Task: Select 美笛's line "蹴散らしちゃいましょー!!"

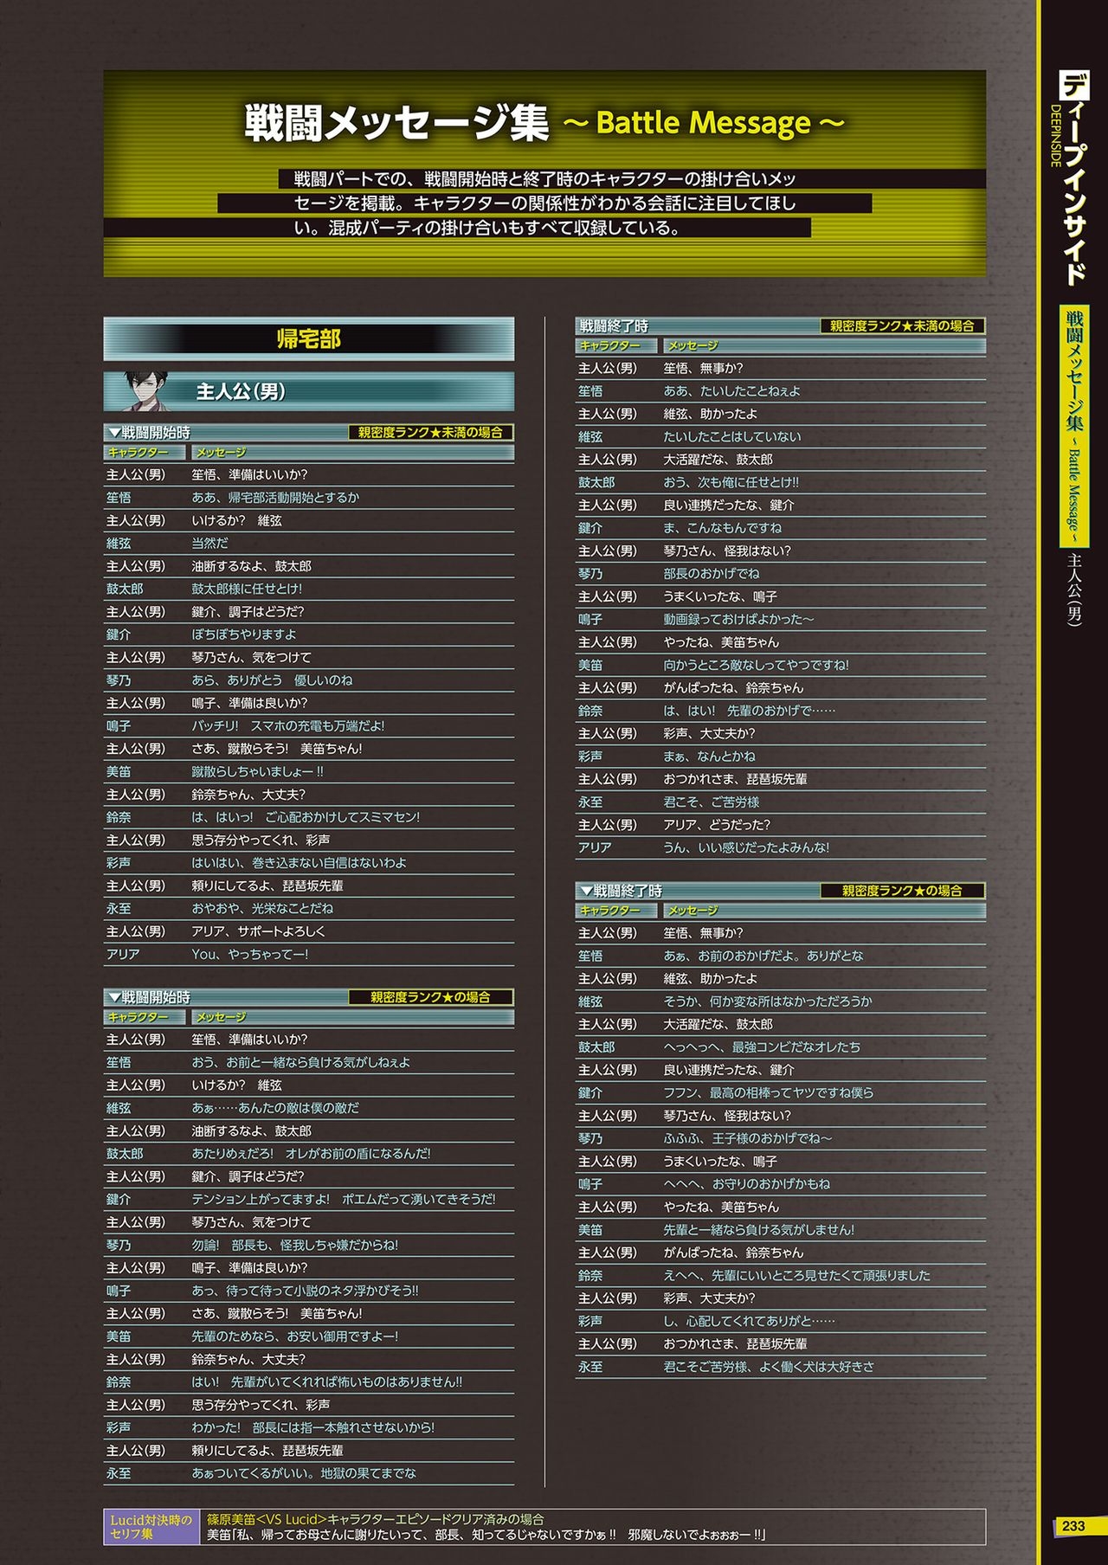Action: (258, 771)
